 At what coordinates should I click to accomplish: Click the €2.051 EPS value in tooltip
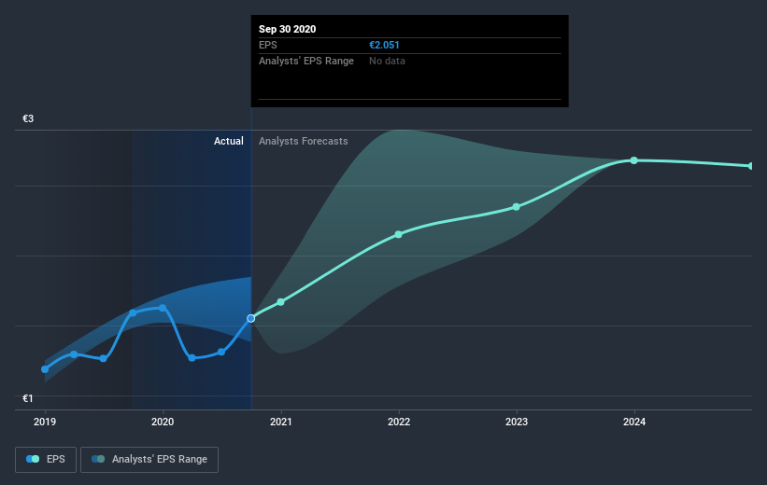point(384,45)
